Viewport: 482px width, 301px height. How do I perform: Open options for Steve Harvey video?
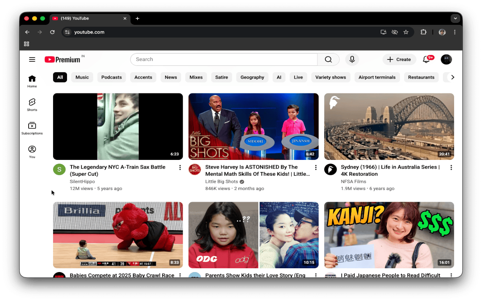pos(316,167)
